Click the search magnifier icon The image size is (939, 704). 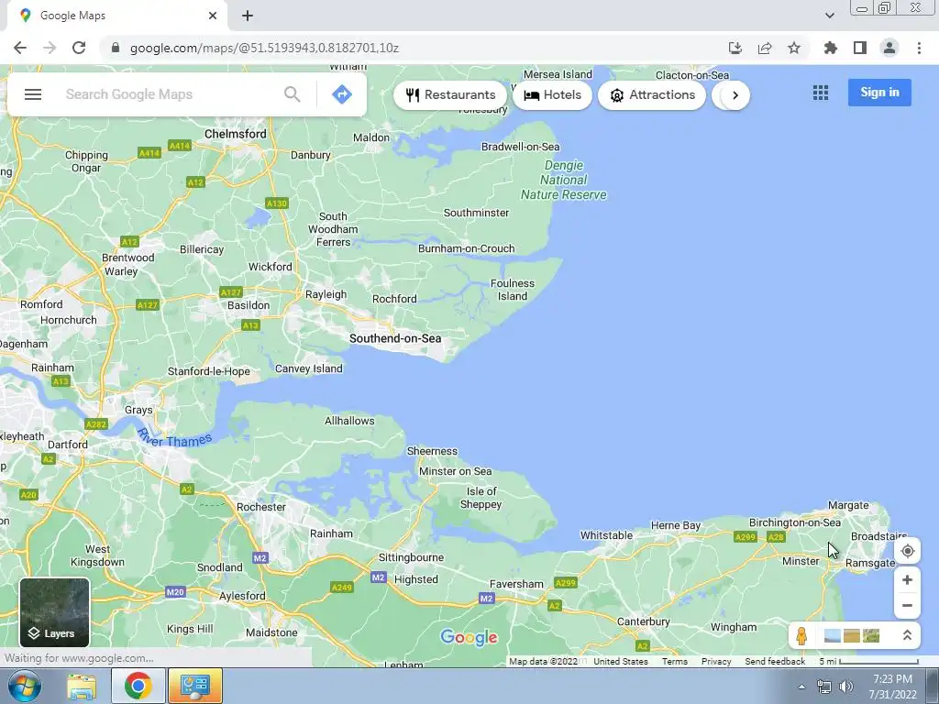tap(293, 94)
